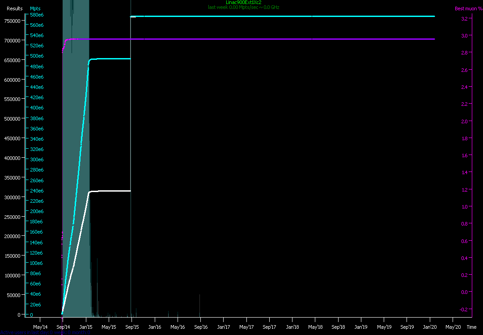
Task: Click the 3.2 value on muon axis
Action: click(464, 19)
